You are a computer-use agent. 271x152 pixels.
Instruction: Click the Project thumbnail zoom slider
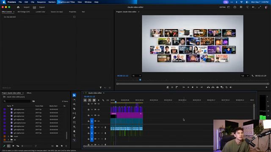(x=27, y=146)
